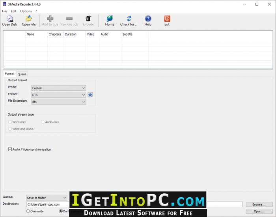
Task: Maximize the XMedia Recode window
Action: 257,4
